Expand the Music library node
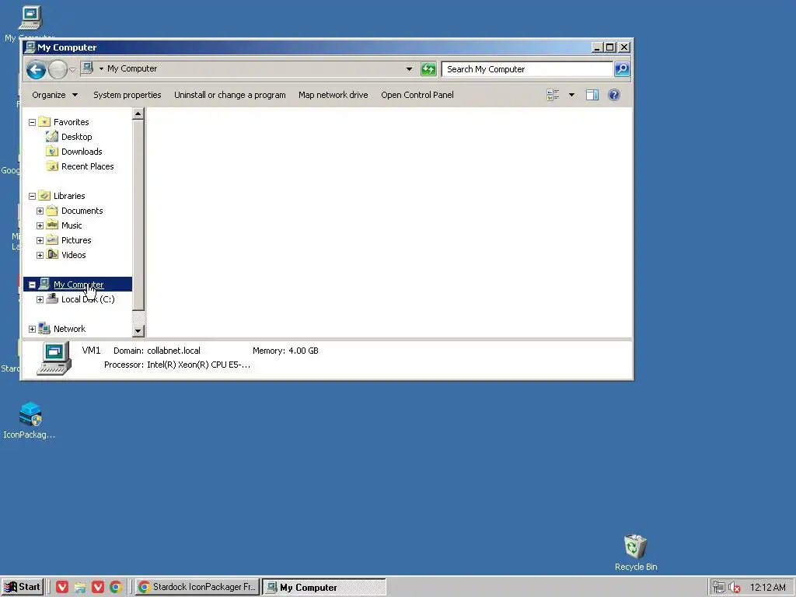This screenshot has height=597, width=796. point(40,225)
